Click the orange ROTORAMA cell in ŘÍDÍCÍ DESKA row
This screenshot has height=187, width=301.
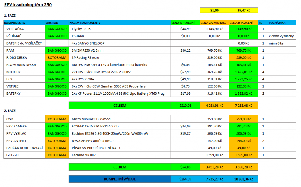point(57,58)
